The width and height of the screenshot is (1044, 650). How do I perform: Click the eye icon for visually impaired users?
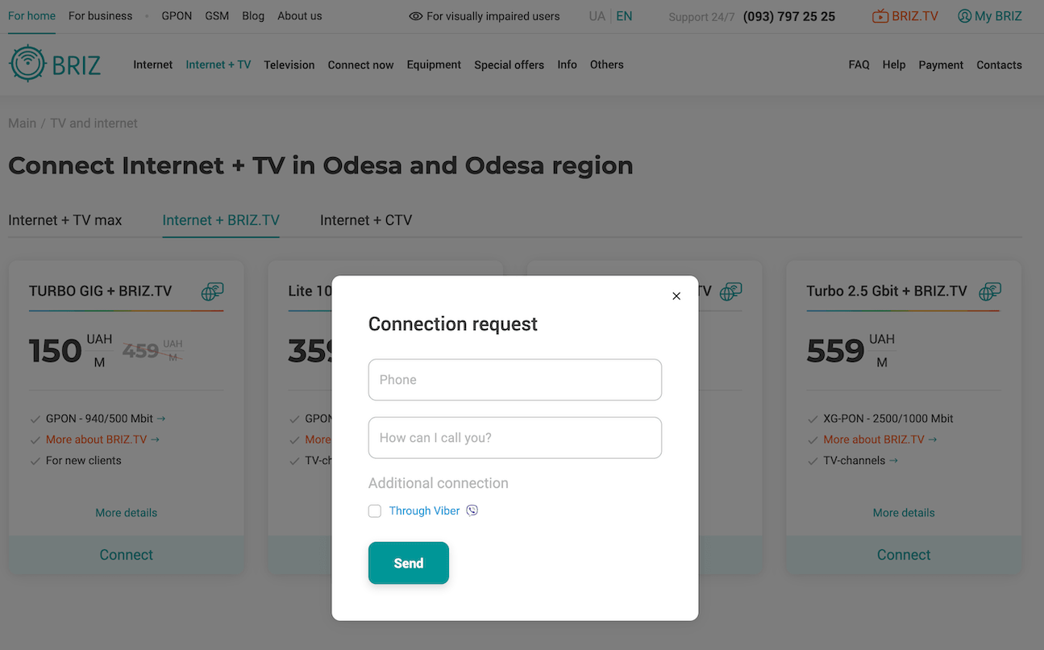(416, 16)
